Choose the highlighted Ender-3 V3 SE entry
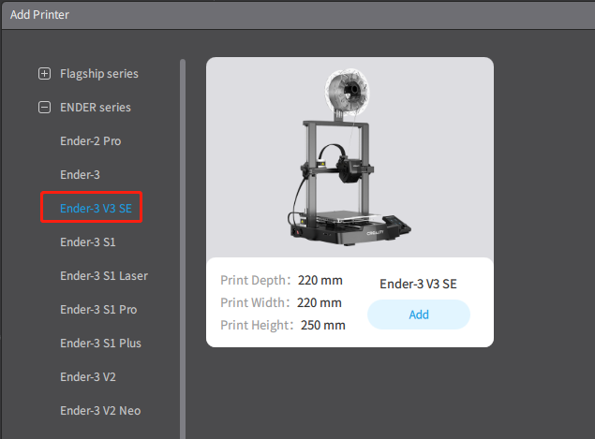This screenshot has height=439, width=595. pyautogui.click(x=96, y=209)
